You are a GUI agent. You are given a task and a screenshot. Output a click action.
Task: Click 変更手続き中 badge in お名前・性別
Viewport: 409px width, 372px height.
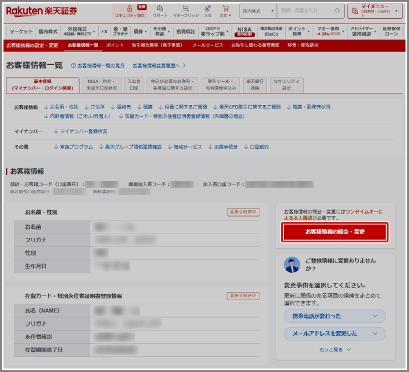click(243, 212)
